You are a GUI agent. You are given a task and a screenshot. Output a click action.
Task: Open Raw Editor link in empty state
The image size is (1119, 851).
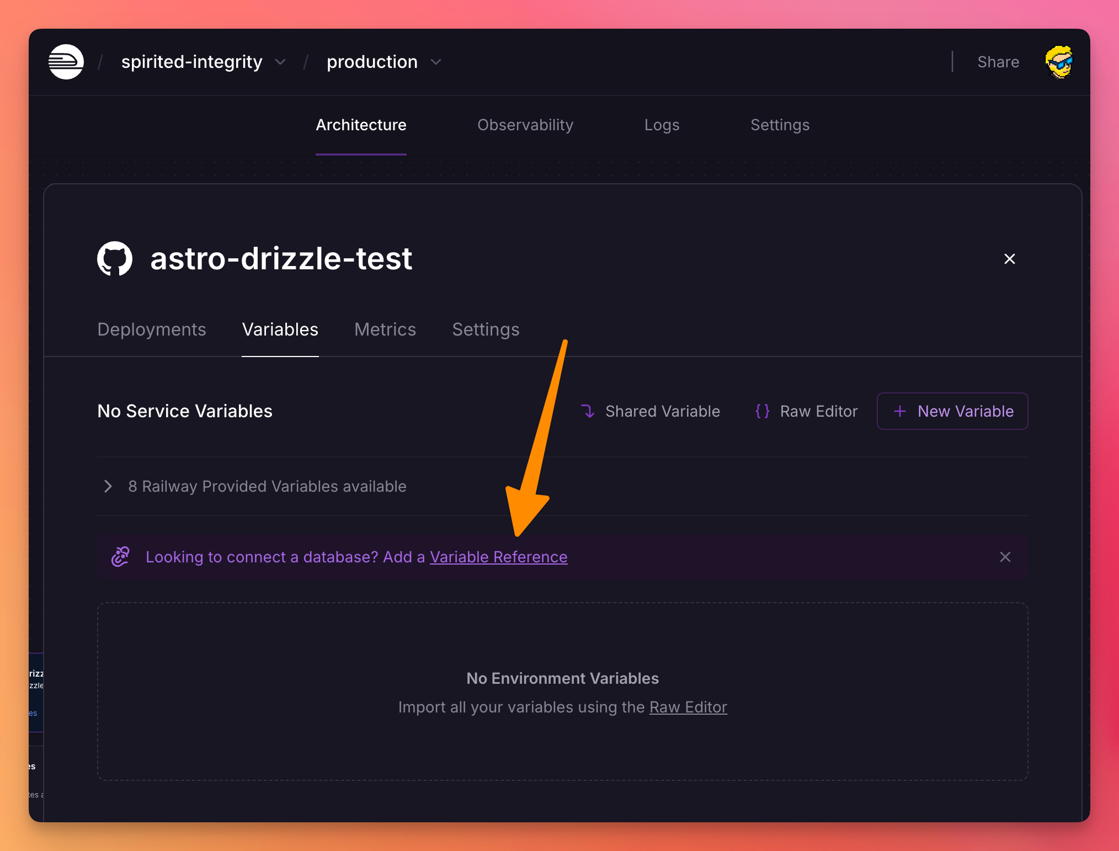(x=688, y=707)
